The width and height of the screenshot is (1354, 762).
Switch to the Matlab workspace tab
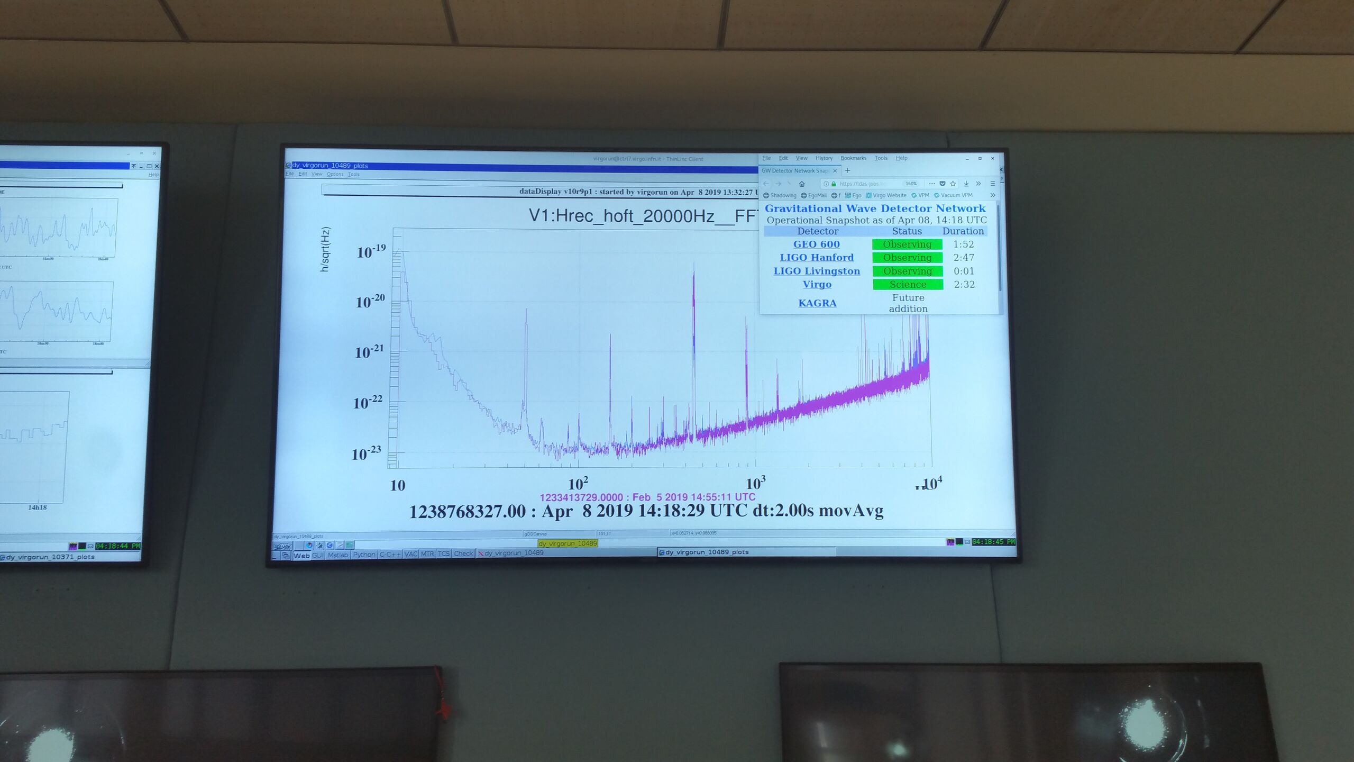pos(337,555)
